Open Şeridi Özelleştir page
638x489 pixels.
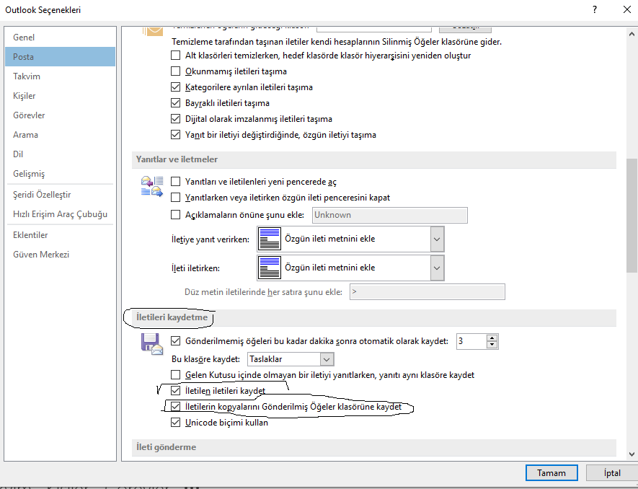coord(61,195)
